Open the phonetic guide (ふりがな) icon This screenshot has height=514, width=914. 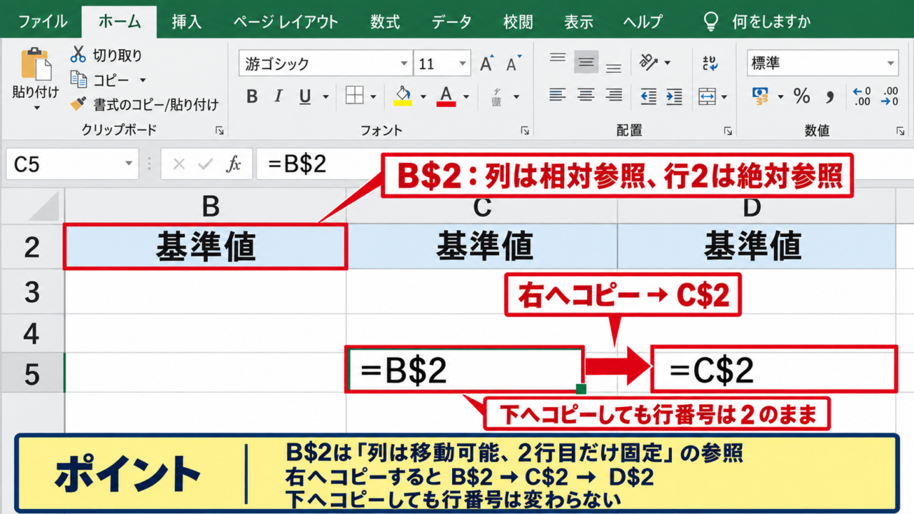click(496, 96)
